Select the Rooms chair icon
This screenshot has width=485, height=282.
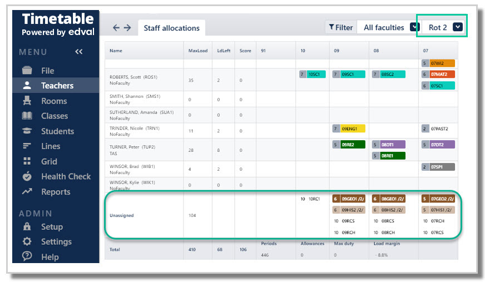[27, 101]
